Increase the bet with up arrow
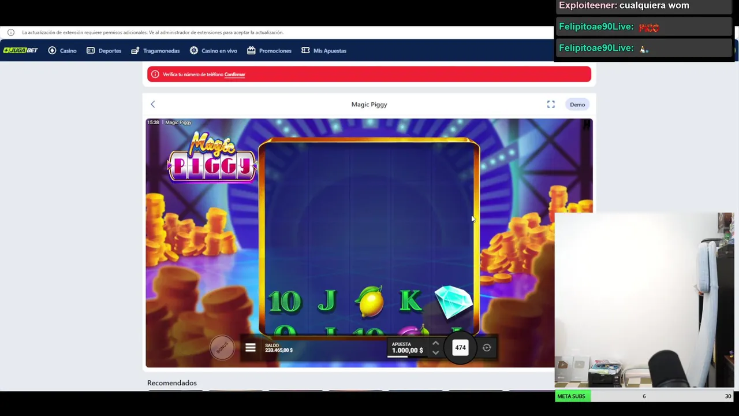Screen dimensions: 739x416 [x=435, y=344]
